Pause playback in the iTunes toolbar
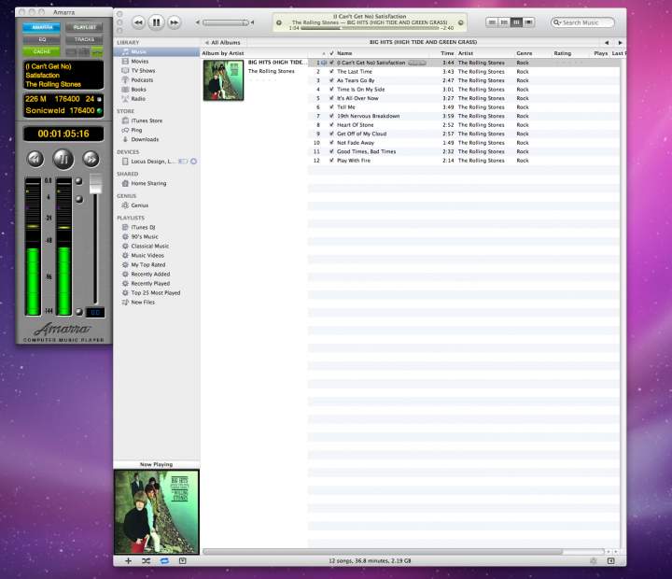The width and height of the screenshot is (672, 579). [157, 22]
